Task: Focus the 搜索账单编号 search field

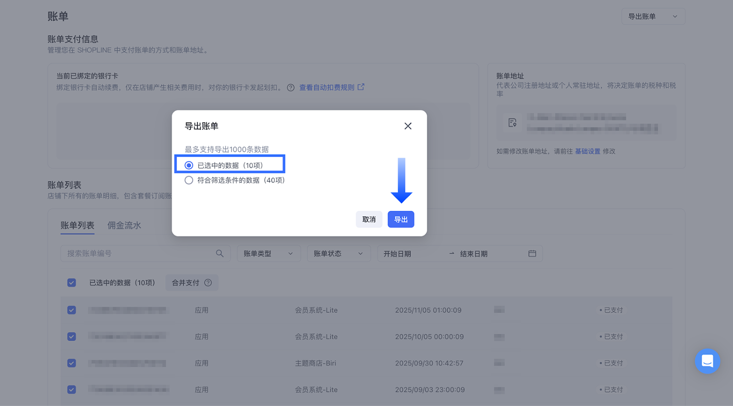Action: coord(146,253)
